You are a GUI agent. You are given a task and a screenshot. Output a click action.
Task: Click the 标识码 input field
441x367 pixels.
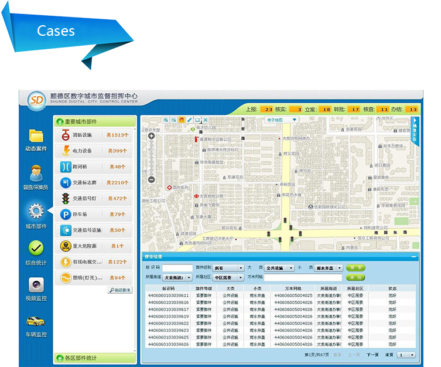177,268
